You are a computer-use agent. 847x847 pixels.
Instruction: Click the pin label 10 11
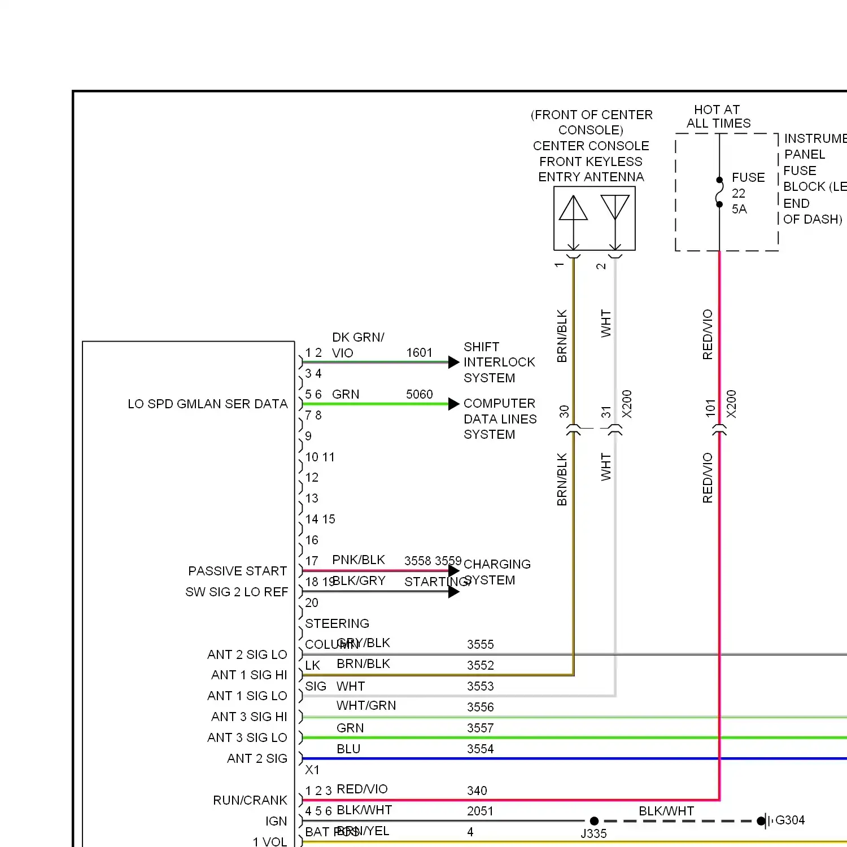[320, 457]
